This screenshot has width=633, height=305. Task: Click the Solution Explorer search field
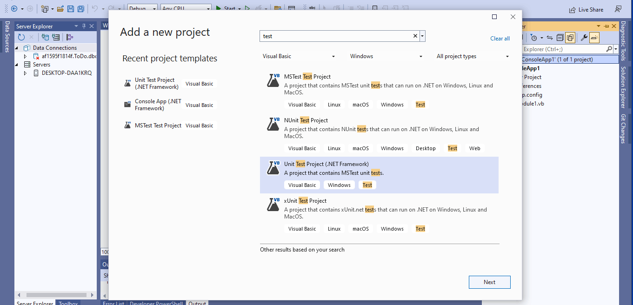point(563,49)
